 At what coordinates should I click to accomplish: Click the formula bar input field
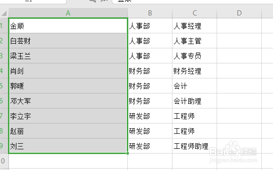193,1
